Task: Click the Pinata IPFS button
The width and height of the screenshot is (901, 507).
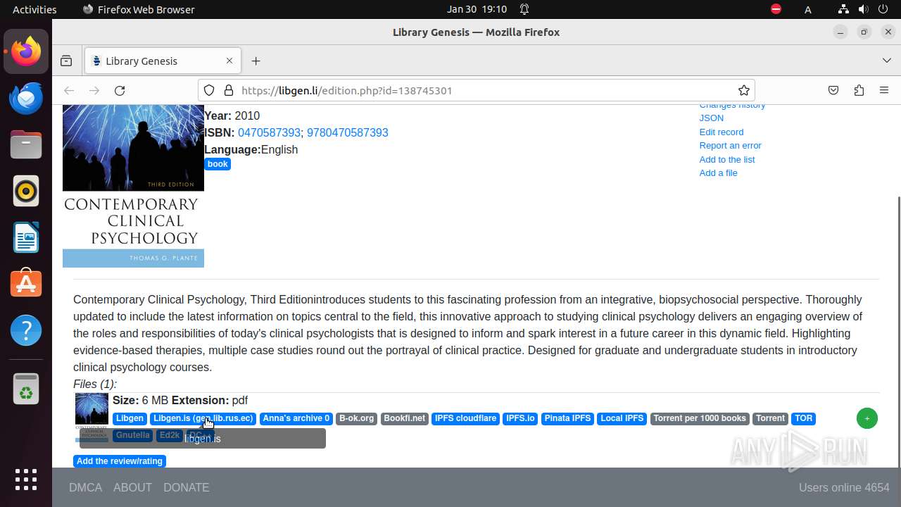Action: click(x=567, y=418)
